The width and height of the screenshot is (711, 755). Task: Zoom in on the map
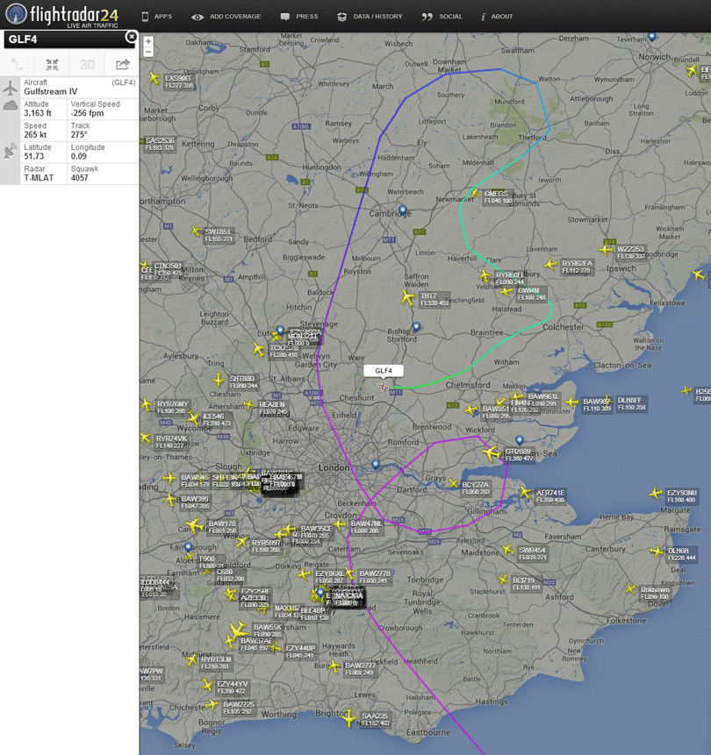[x=148, y=42]
